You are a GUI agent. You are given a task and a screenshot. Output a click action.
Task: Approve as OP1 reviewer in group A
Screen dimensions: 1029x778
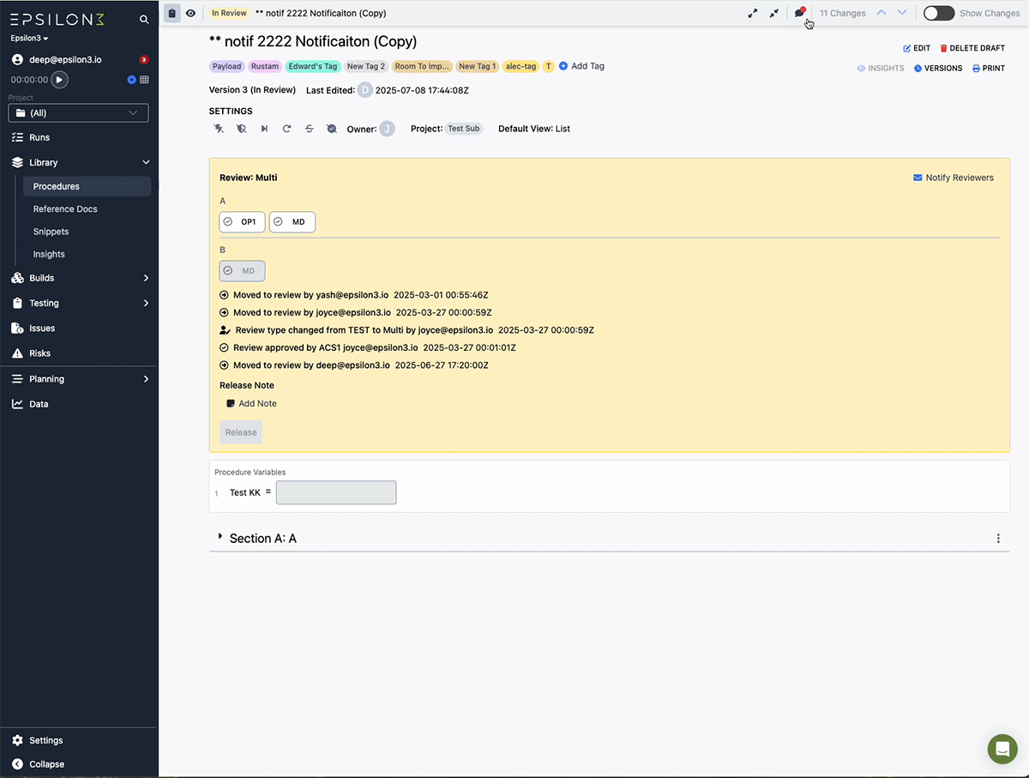coord(243,222)
